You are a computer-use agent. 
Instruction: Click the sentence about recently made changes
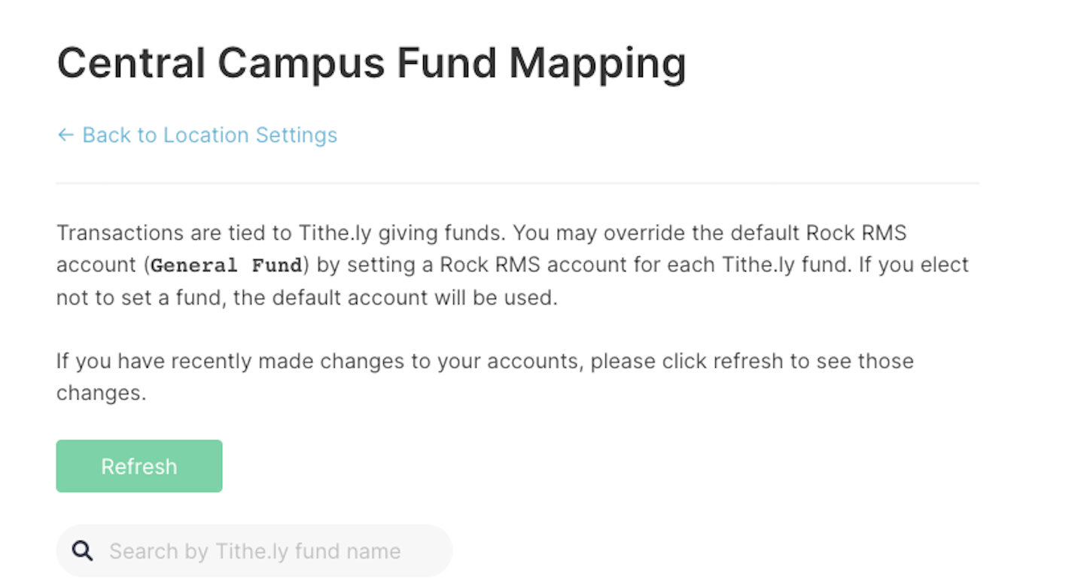click(x=485, y=377)
